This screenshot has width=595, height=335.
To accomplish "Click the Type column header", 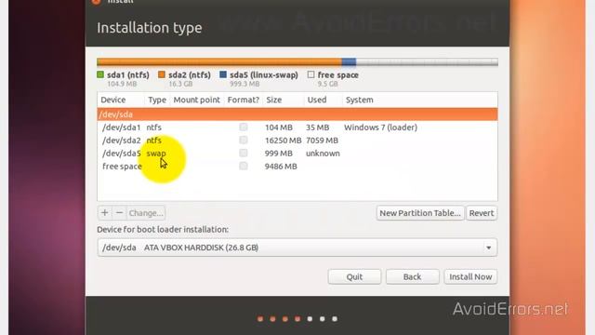I will point(157,100).
